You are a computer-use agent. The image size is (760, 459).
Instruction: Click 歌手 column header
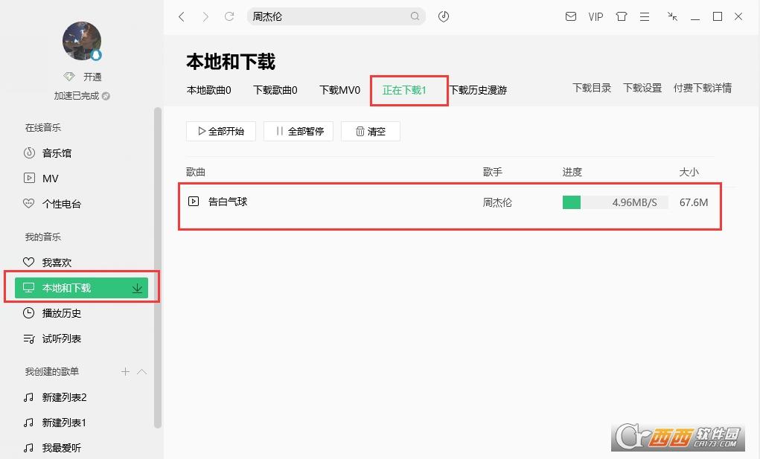coord(493,172)
